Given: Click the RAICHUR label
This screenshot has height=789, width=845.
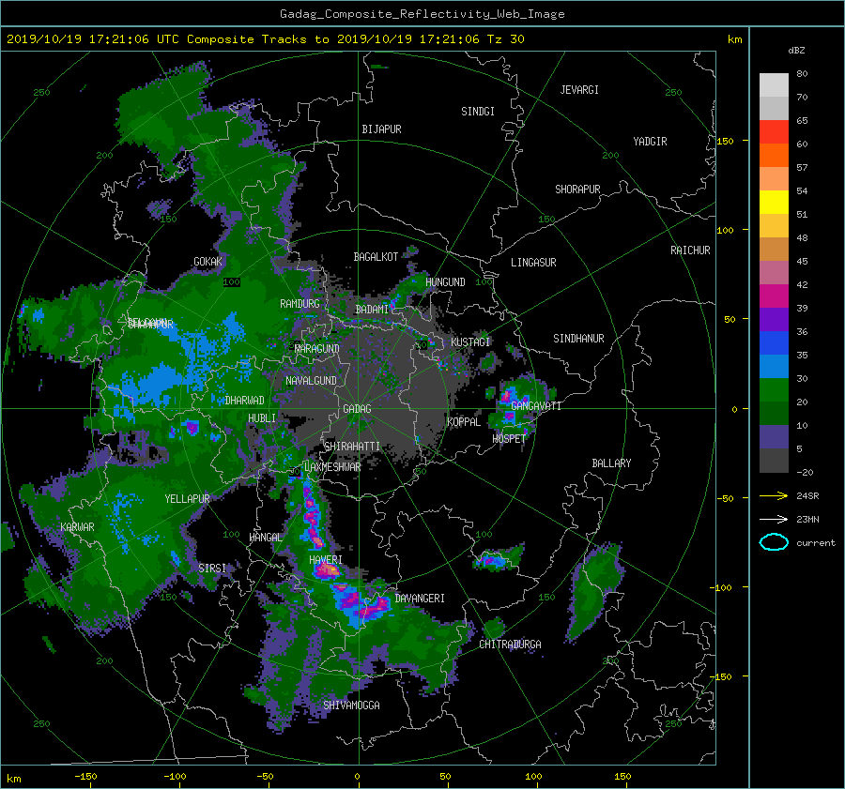Looking at the screenshot, I should pos(690,250).
